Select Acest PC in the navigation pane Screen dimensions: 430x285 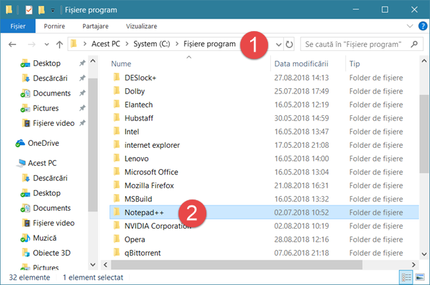point(42,163)
